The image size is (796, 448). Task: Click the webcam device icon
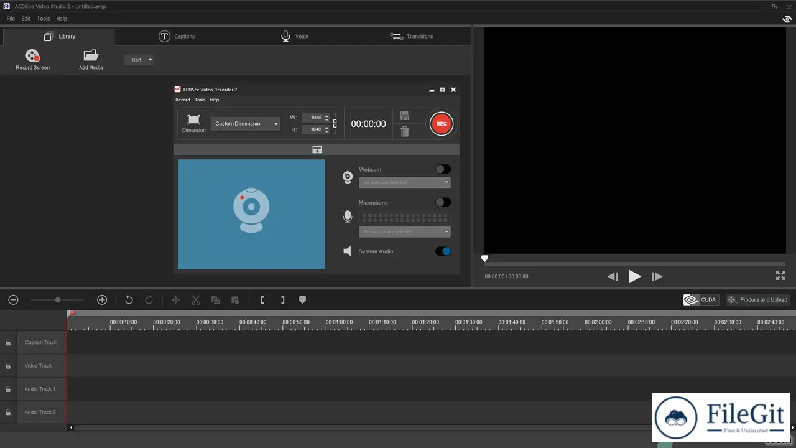[348, 177]
